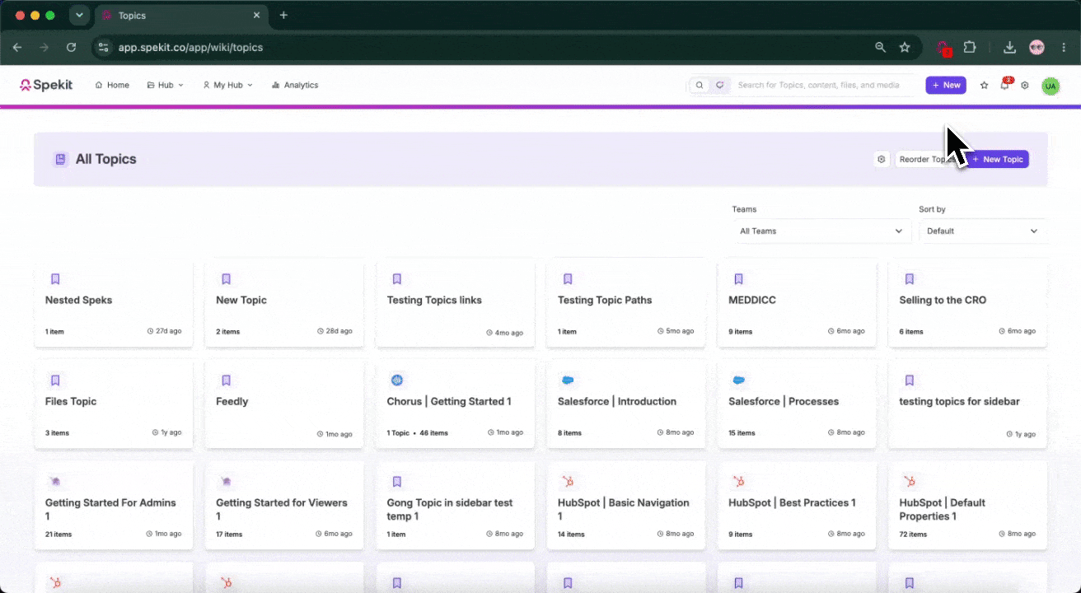
Task: Expand the Hub menu
Action: pos(165,85)
